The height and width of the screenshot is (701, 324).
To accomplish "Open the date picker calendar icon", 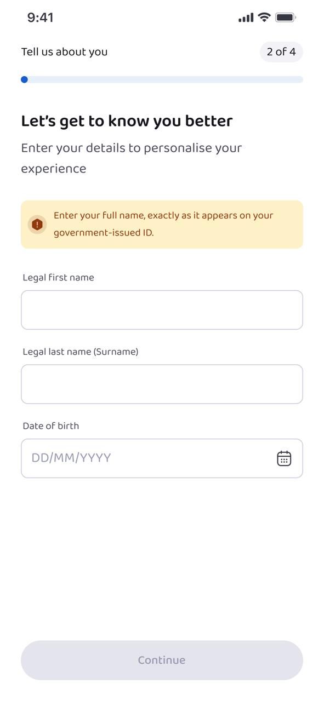I will (x=284, y=458).
